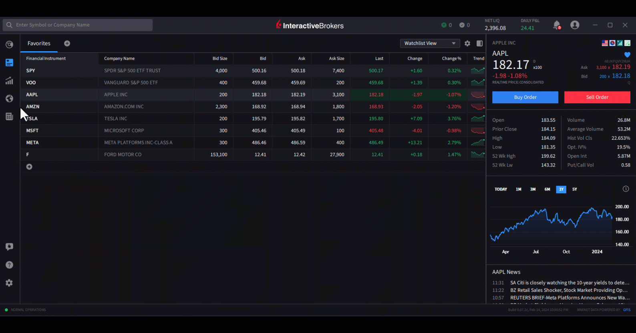Open the Watchlist View dropdown

[x=430, y=43]
